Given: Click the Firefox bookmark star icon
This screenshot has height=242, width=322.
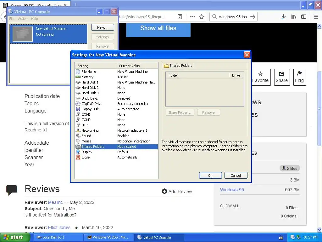Looking at the screenshot, I should [x=202, y=17].
